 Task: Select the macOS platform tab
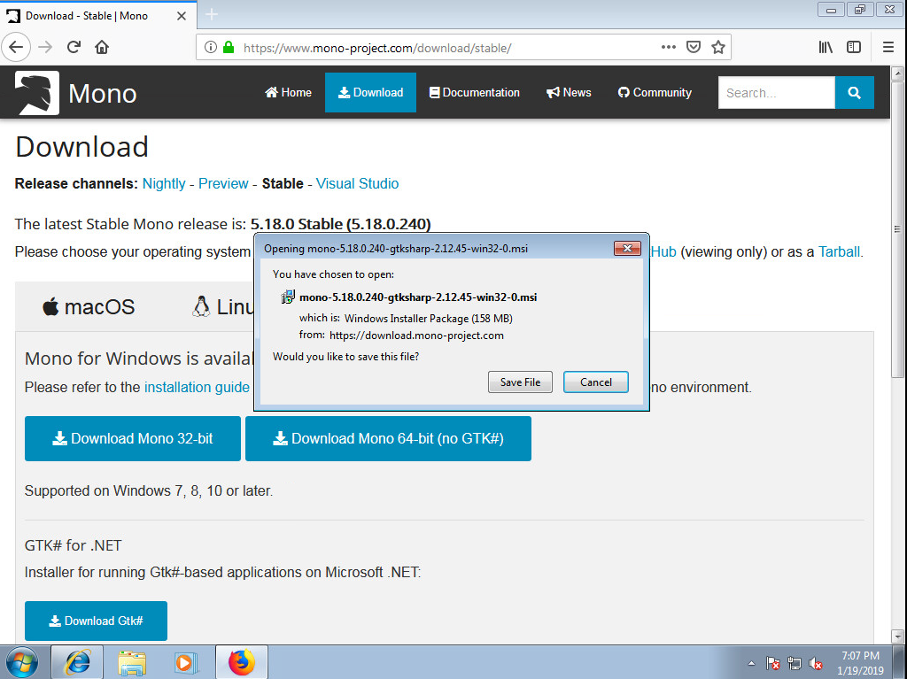point(89,306)
